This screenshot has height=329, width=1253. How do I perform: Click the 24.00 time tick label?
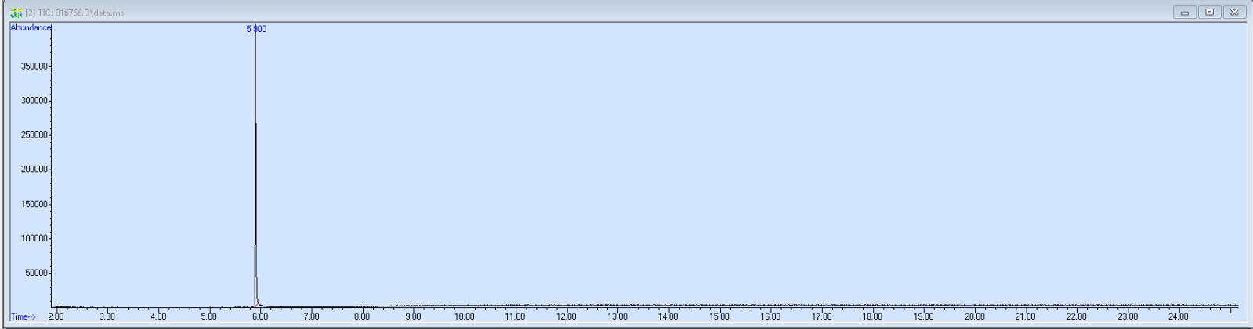pyautogui.click(x=1178, y=316)
